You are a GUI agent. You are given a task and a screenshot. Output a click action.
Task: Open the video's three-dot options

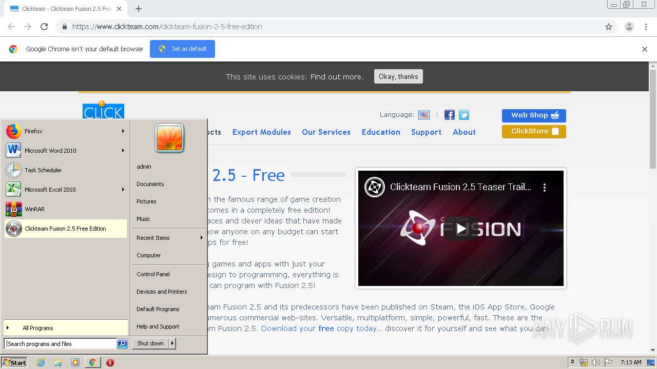[545, 188]
